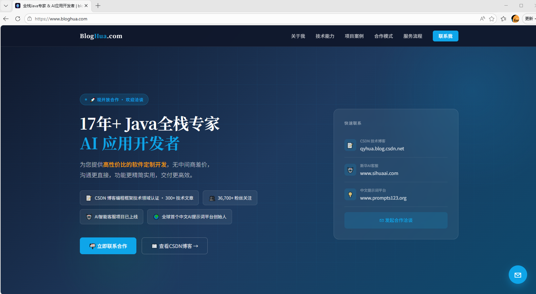Click the notepad icon in CSDN badge

pos(89,198)
